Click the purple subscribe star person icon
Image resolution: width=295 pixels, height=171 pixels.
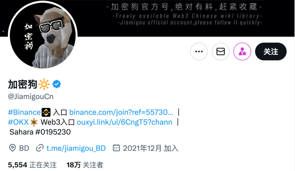(x=242, y=51)
